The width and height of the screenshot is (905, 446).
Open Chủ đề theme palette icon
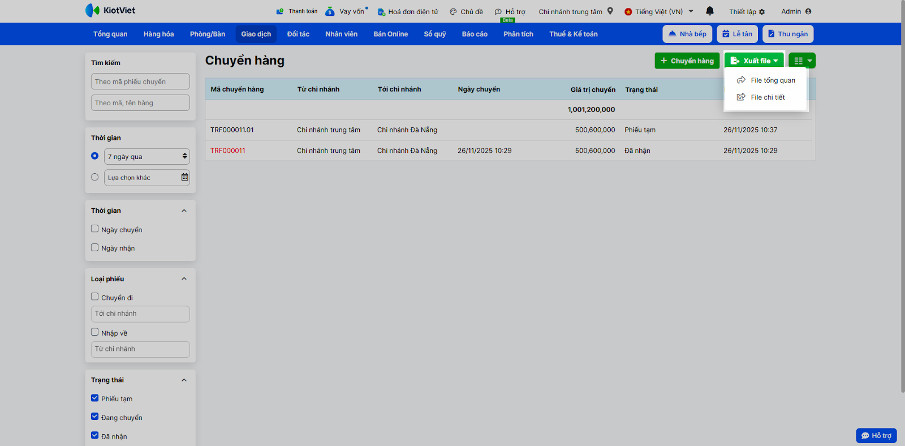tap(453, 12)
